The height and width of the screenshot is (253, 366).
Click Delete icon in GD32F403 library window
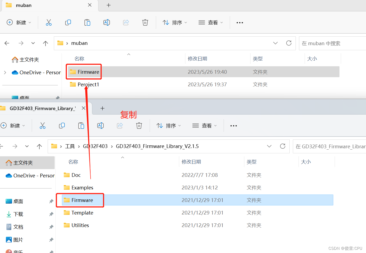click(x=139, y=126)
